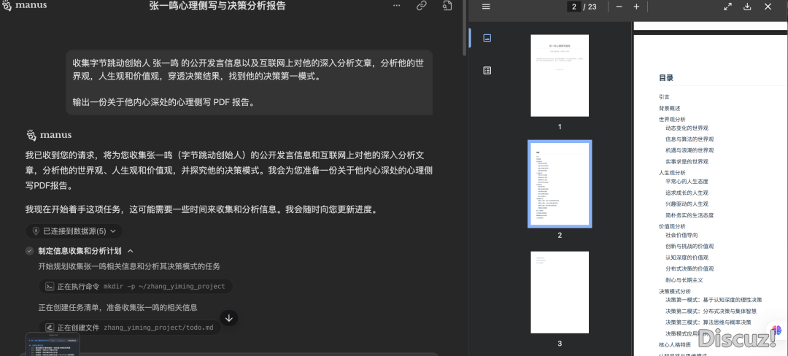Viewport: 788px width, 356px height.
Task: Click 创新与挑战的价值观 entry
Action: coord(689,246)
